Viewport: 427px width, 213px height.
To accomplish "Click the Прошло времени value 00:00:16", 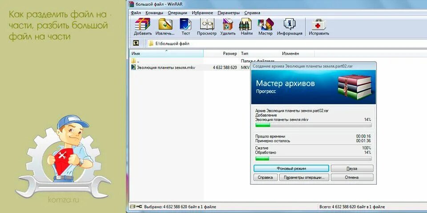I will coord(363,136).
